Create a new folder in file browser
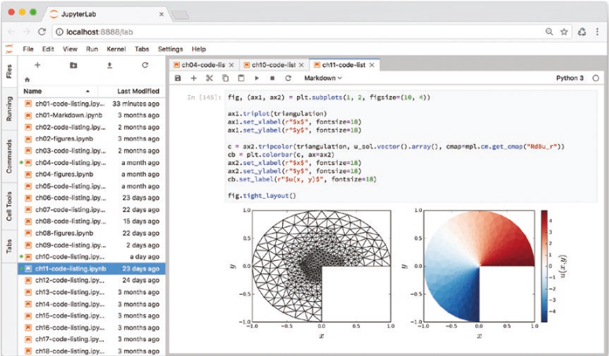Viewport: 609px width, 356px height. pyautogui.click(x=73, y=65)
